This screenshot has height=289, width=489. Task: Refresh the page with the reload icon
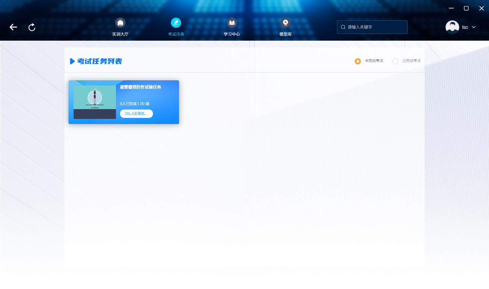pos(32,27)
